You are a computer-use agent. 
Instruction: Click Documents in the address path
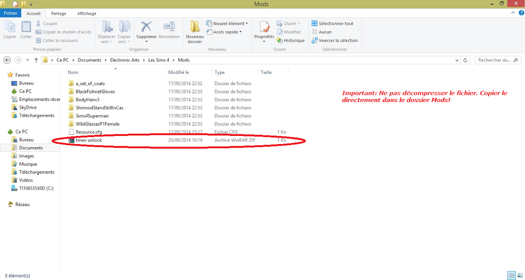coord(89,60)
